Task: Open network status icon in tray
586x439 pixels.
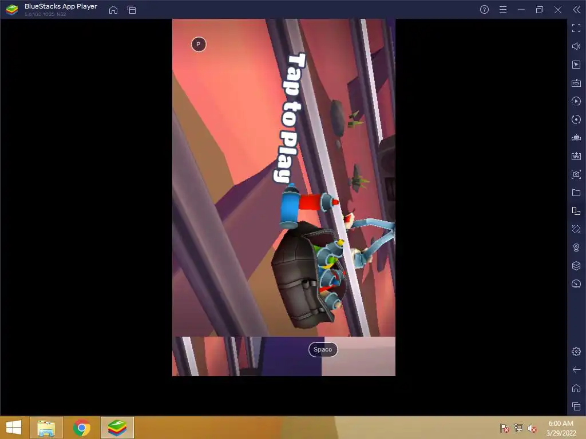Action: 518,428
